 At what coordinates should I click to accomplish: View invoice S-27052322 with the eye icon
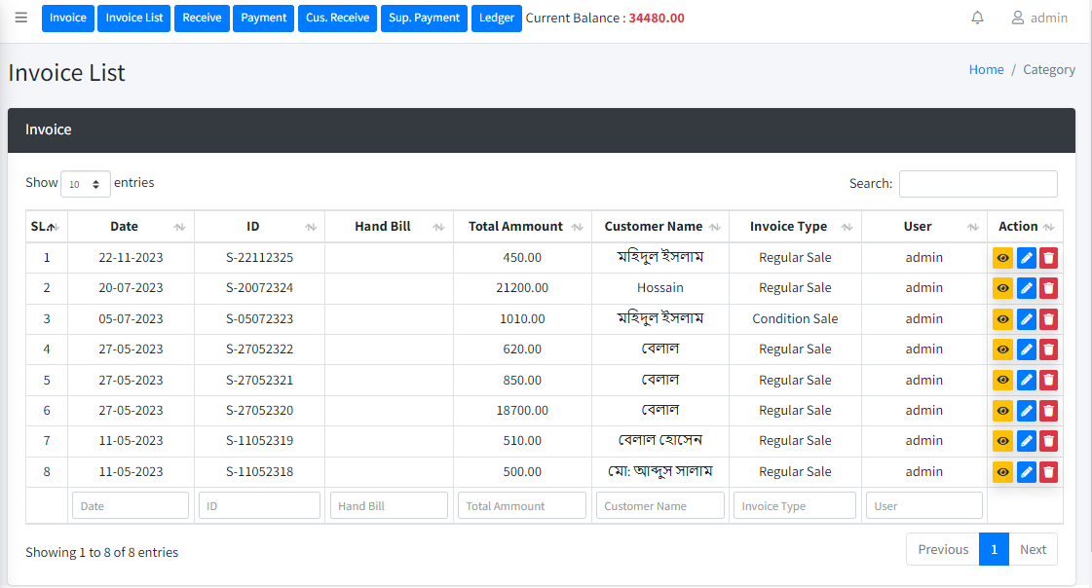coord(1002,349)
